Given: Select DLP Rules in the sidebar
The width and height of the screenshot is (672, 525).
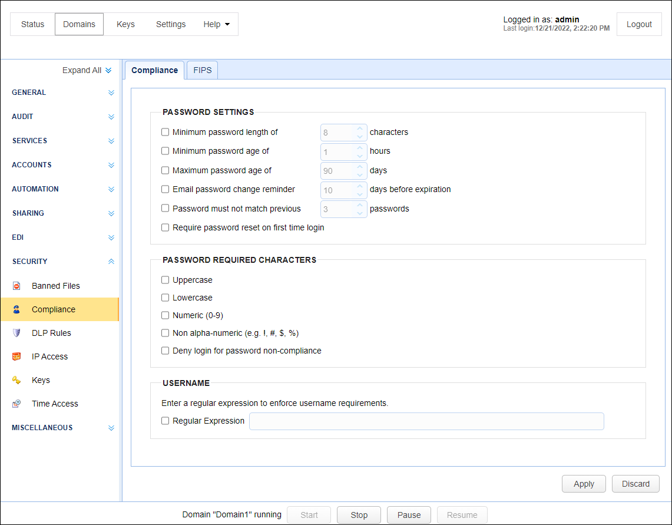Looking at the screenshot, I should (x=59, y=333).
